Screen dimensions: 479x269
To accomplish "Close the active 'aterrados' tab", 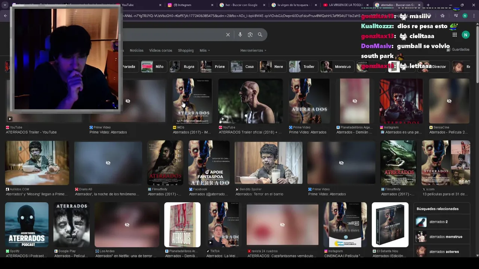I will [x=419, y=5].
